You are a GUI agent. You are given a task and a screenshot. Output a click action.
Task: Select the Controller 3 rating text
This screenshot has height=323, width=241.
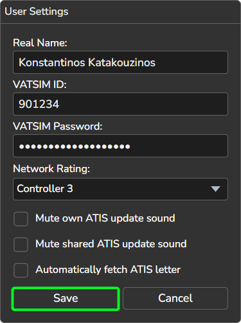[45, 189]
